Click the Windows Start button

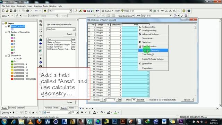pos(5,122)
